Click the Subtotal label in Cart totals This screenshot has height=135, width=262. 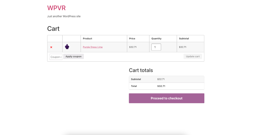click(x=136, y=79)
